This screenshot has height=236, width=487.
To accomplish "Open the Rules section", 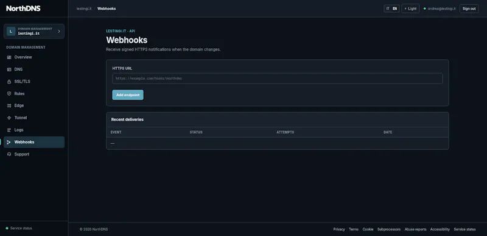I will point(34,93).
